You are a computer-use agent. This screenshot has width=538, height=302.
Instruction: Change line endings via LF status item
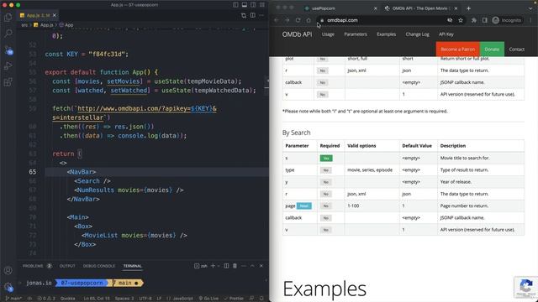coord(159,299)
